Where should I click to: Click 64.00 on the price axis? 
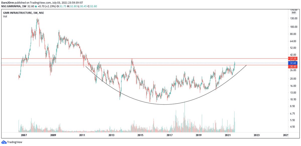coord(294,41)
